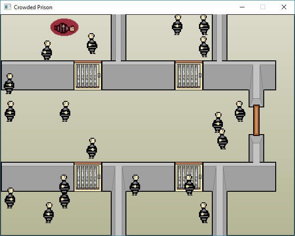Click upper prisoner of overlapping pair bottom-left
The width and height of the screenshot is (295, 236).
[x=64, y=184]
